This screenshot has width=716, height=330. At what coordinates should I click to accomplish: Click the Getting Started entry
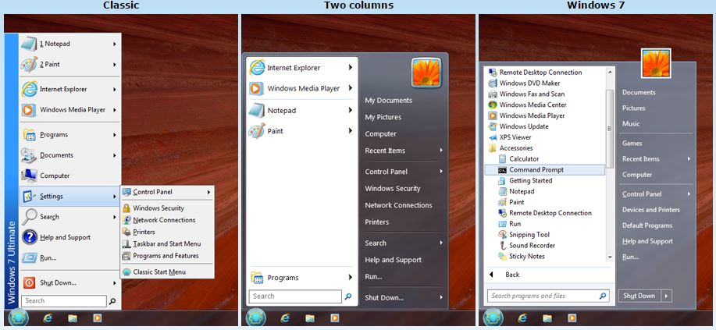(530, 180)
